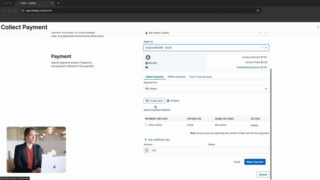Switch to Online Payment tab
This screenshot has height=180, width=320.
154,77
